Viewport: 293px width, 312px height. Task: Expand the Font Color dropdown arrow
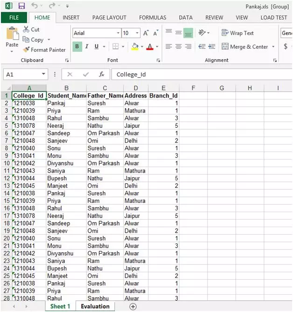pos(157,47)
